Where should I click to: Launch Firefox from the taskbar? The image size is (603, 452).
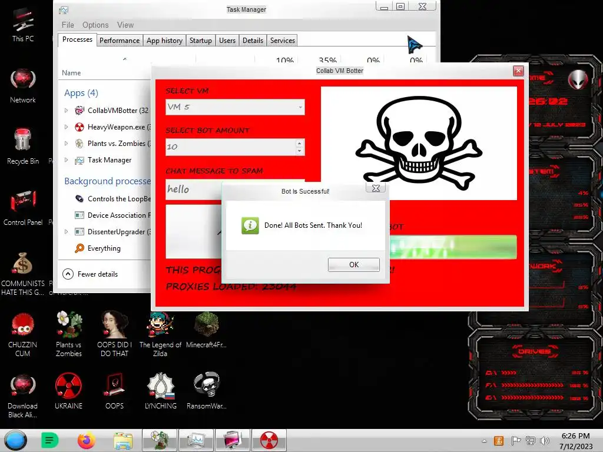click(x=86, y=440)
